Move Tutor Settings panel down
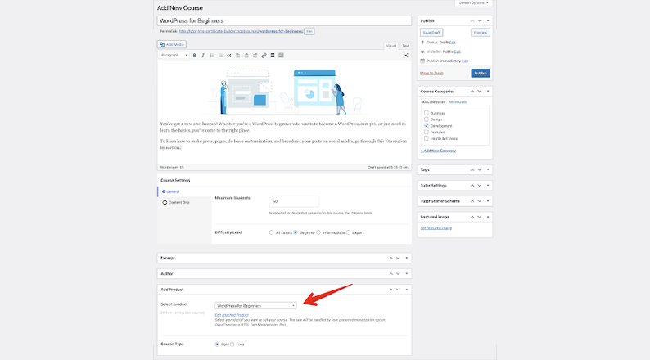The width and height of the screenshot is (650, 360). click(480, 186)
